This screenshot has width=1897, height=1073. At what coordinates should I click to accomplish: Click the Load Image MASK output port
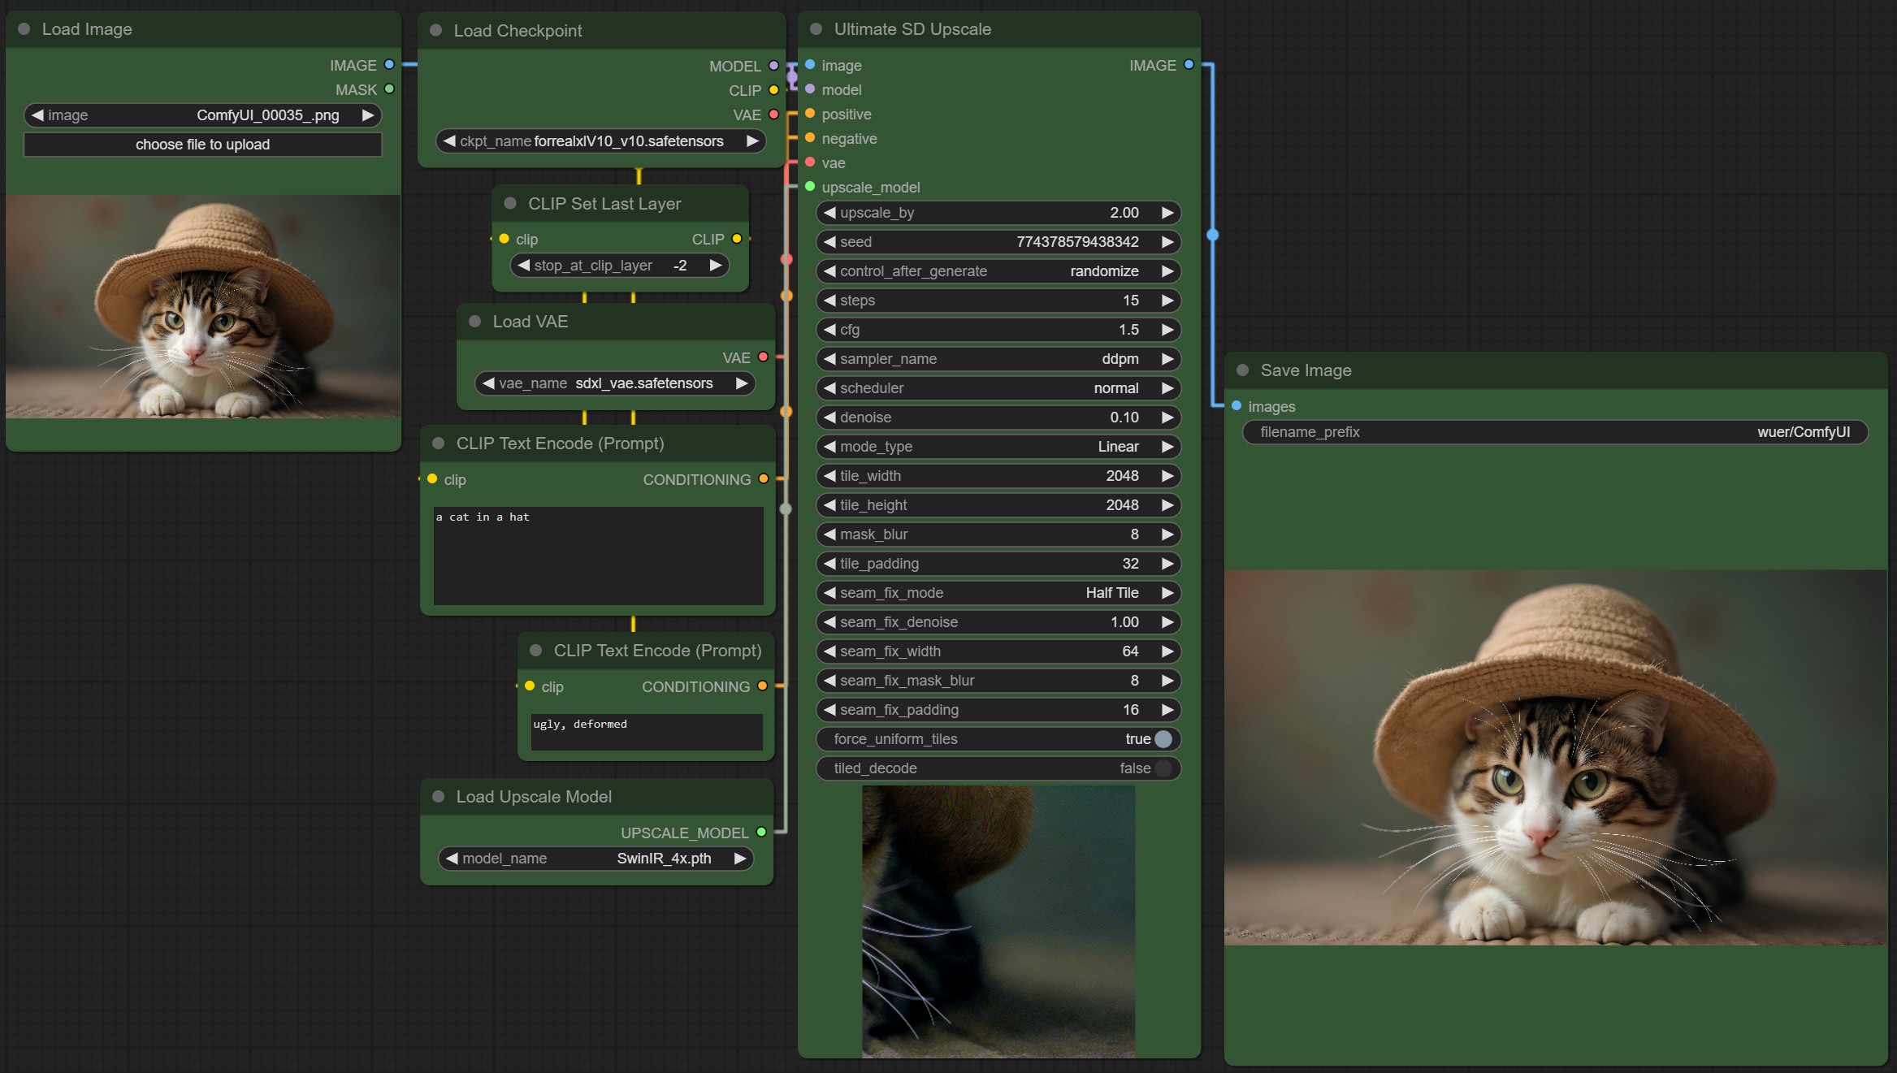389,89
